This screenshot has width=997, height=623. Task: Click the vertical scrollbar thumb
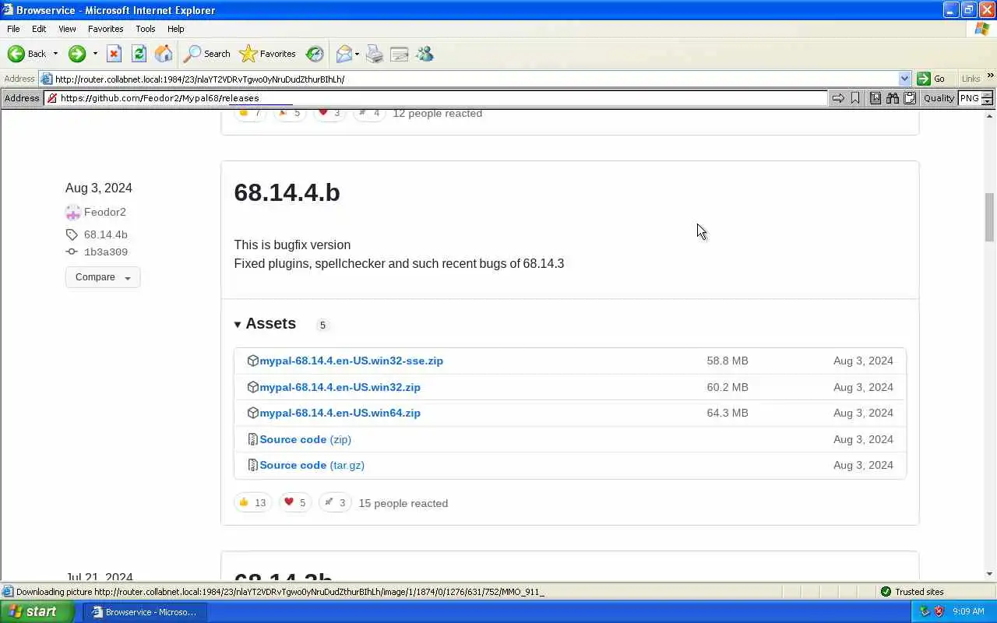point(990,217)
